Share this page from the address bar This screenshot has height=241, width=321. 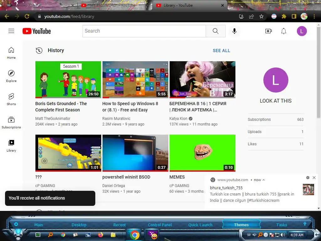tap(251, 16)
